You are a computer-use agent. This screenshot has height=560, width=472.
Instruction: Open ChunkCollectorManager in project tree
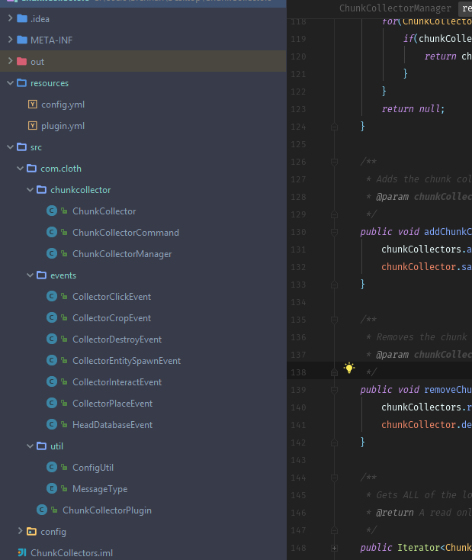(122, 254)
